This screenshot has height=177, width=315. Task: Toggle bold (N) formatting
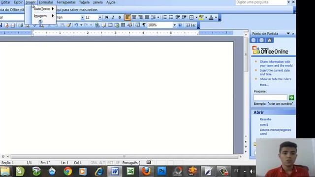pos(107,17)
